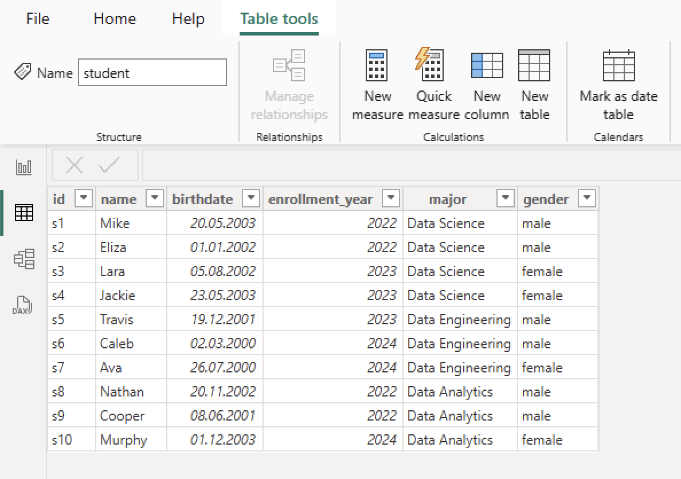Click the table Name input field
This screenshot has width=681, height=479.
(152, 73)
